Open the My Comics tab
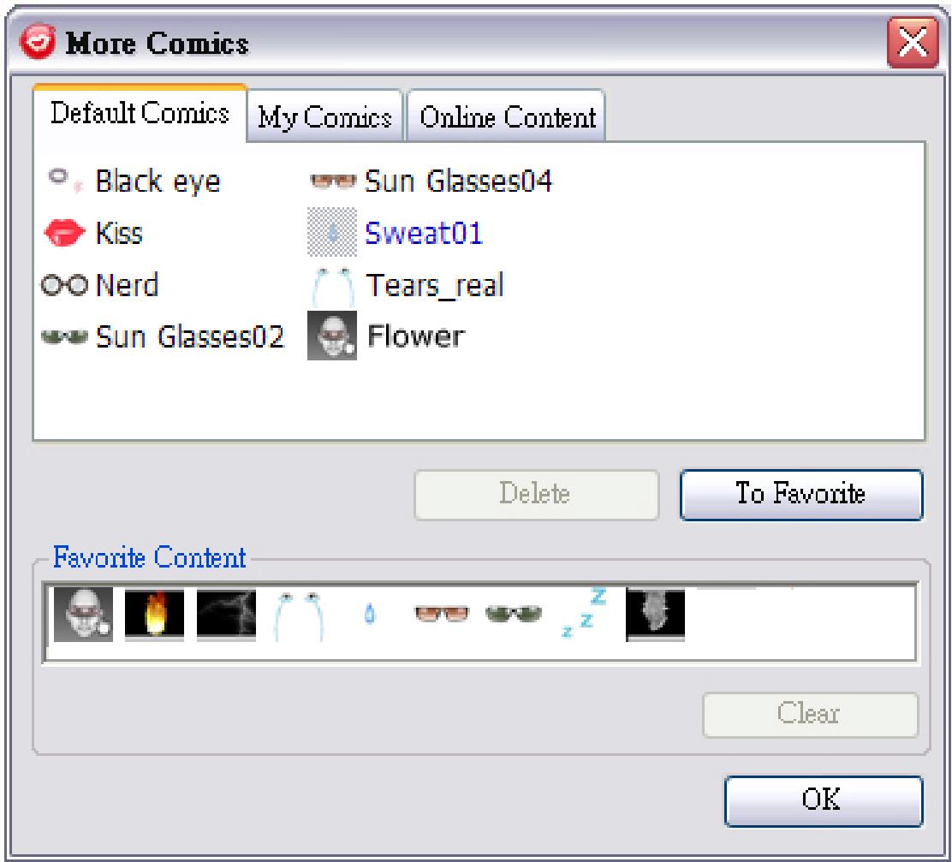Screen dimensions: 952x862 (324, 116)
